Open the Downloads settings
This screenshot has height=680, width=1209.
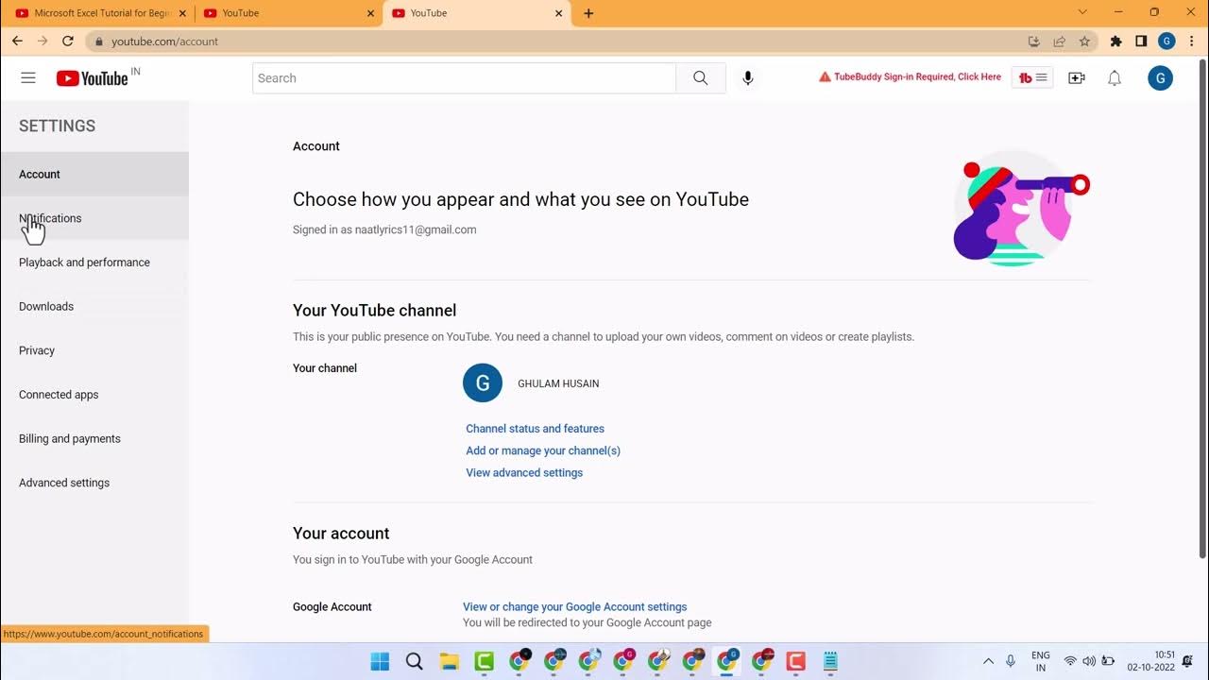(x=94, y=307)
